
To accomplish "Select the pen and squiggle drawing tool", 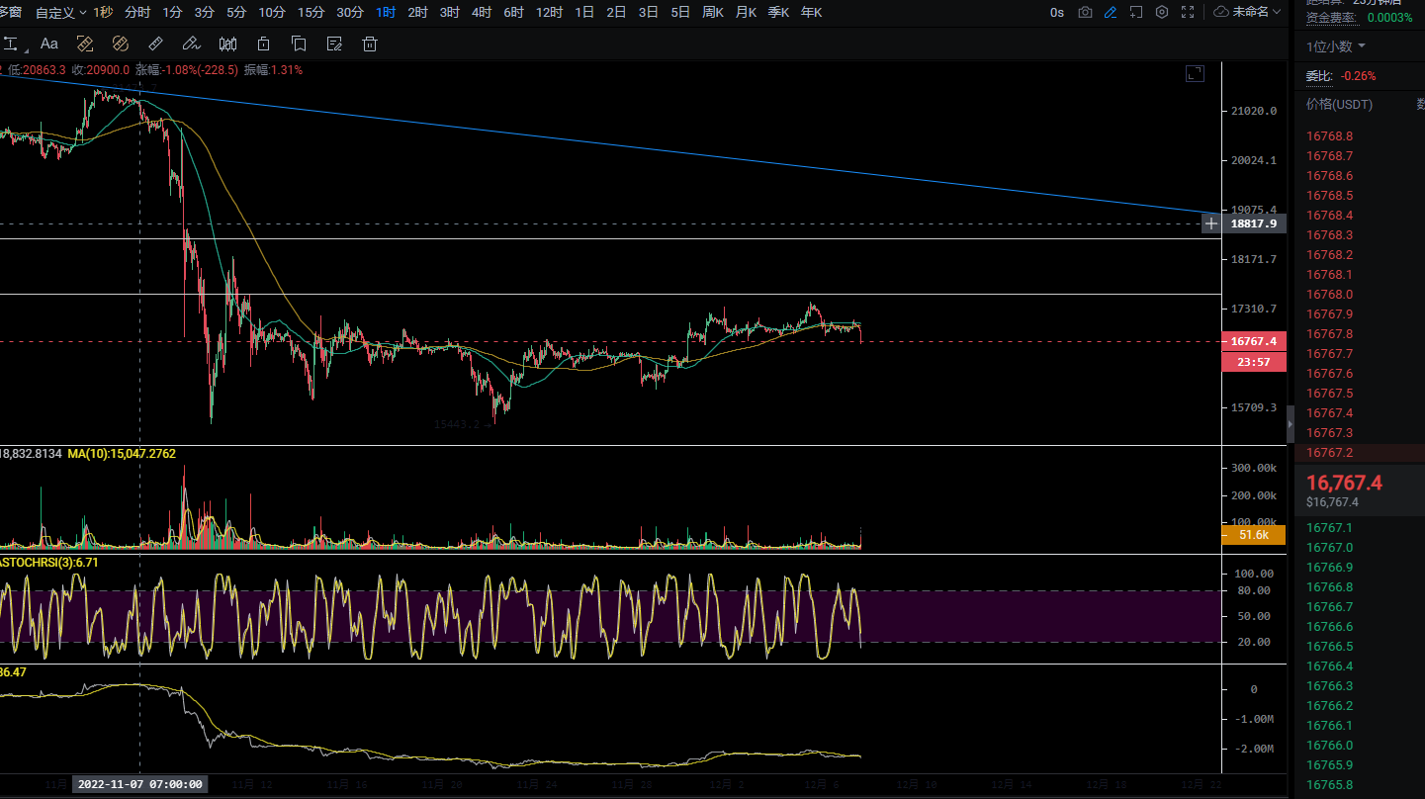I will point(191,44).
